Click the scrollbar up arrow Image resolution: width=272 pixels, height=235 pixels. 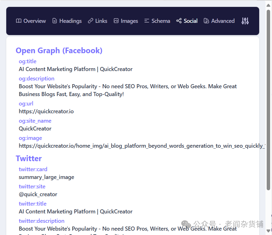click(268, 5)
